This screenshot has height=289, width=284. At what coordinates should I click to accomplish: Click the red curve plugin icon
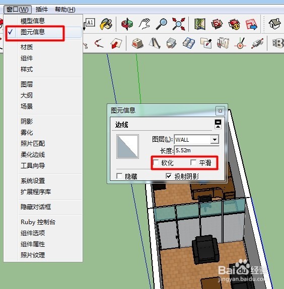99,44
